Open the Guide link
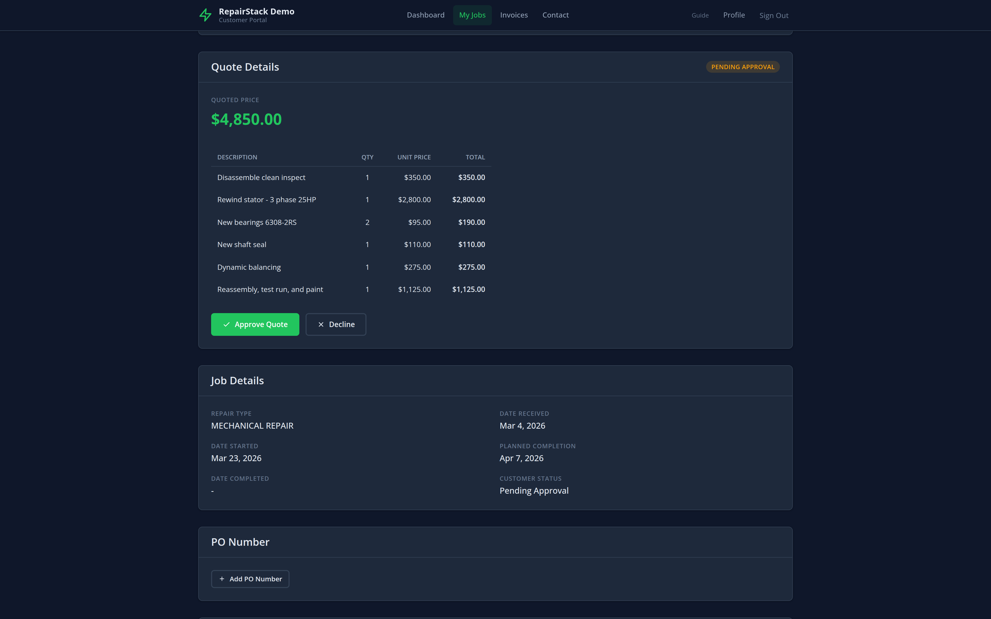991x619 pixels. coord(700,15)
